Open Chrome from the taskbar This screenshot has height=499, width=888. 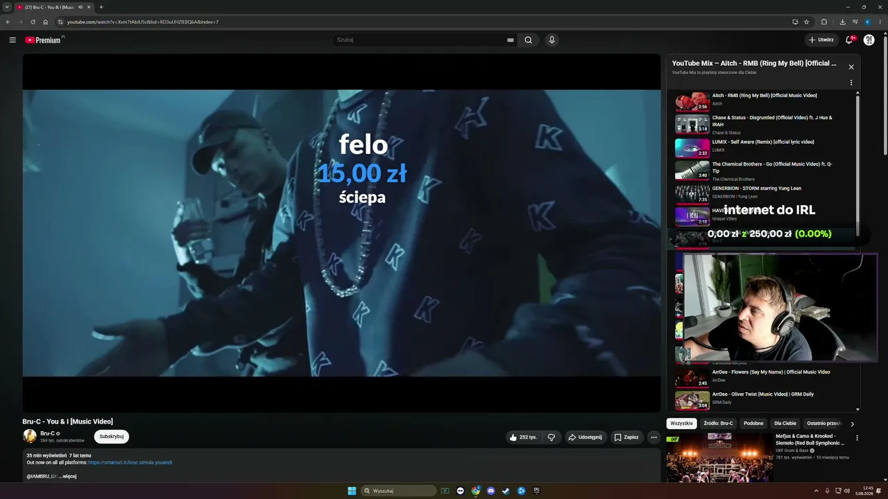coord(476,491)
